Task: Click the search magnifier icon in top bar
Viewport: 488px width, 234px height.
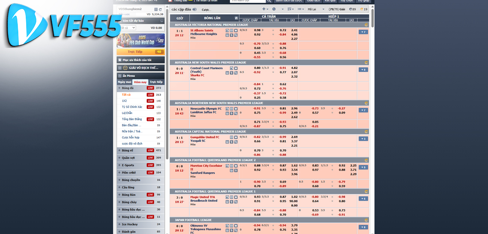Action: click(269, 1)
